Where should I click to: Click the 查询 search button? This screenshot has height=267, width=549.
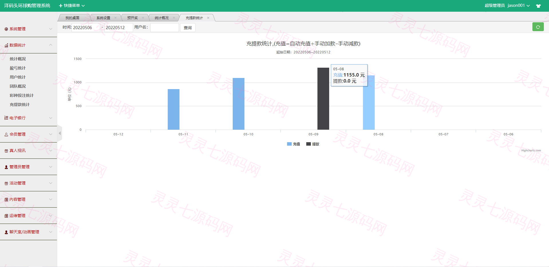click(x=188, y=28)
